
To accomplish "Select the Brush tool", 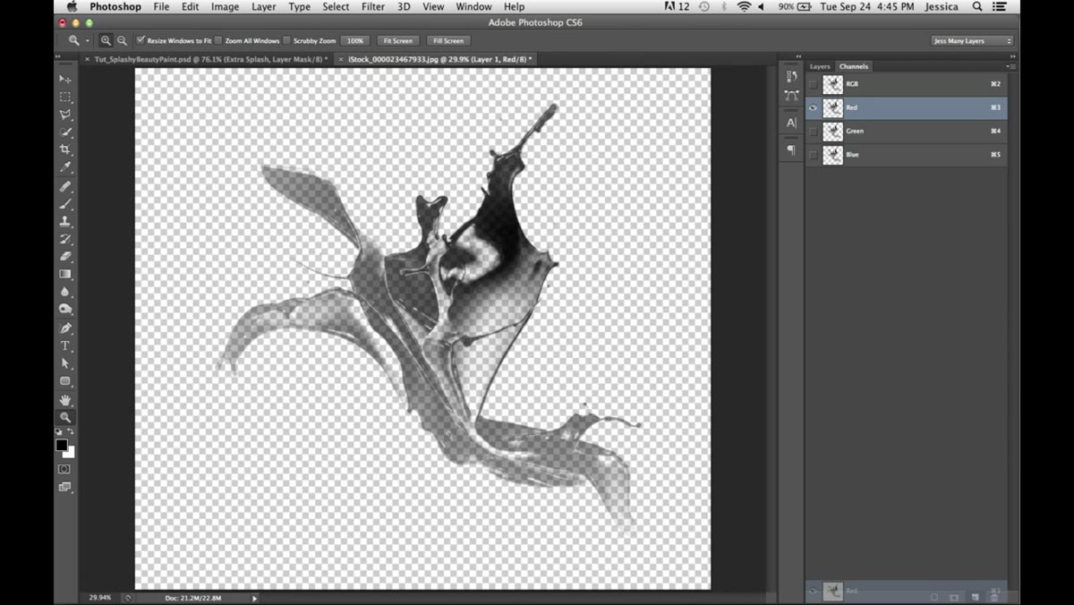I will pyautogui.click(x=65, y=204).
